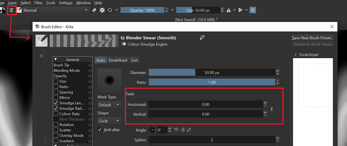Click the fade aspect ratio link icon

pyautogui.click(x=272, y=109)
